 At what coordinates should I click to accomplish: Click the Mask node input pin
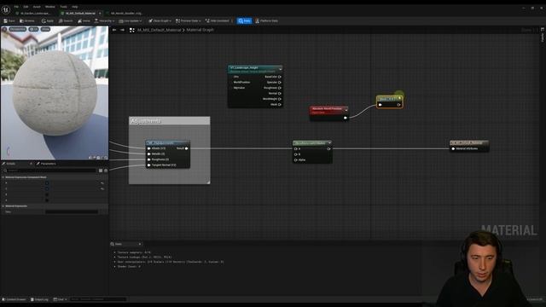point(380,104)
